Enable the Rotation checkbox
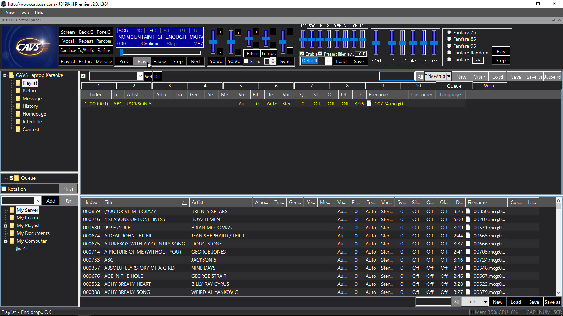This screenshot has height=316, width=563. click(x=4, y=189)
